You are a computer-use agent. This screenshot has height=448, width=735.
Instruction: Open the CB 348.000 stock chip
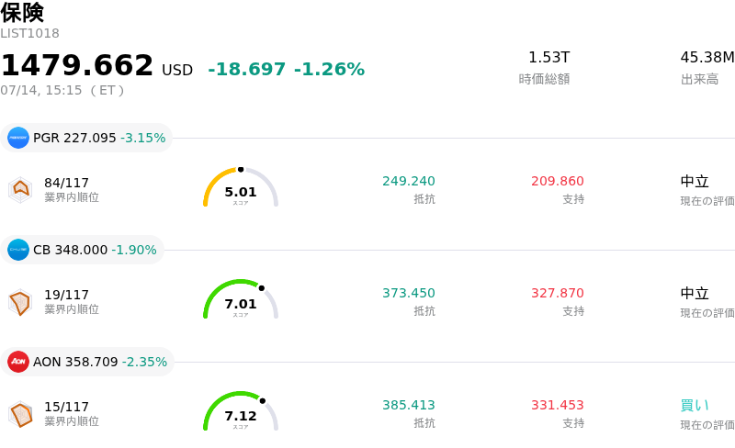tap(82, 250)
